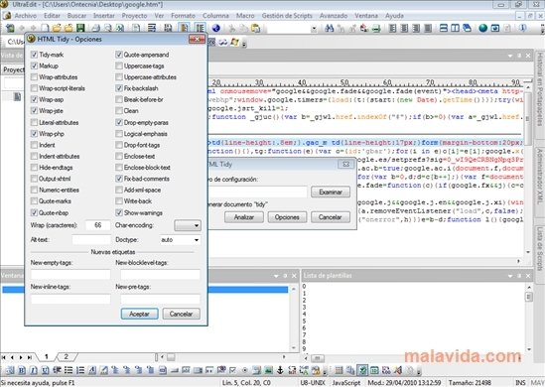Click the New-inline-tags input field

[70, 299]
